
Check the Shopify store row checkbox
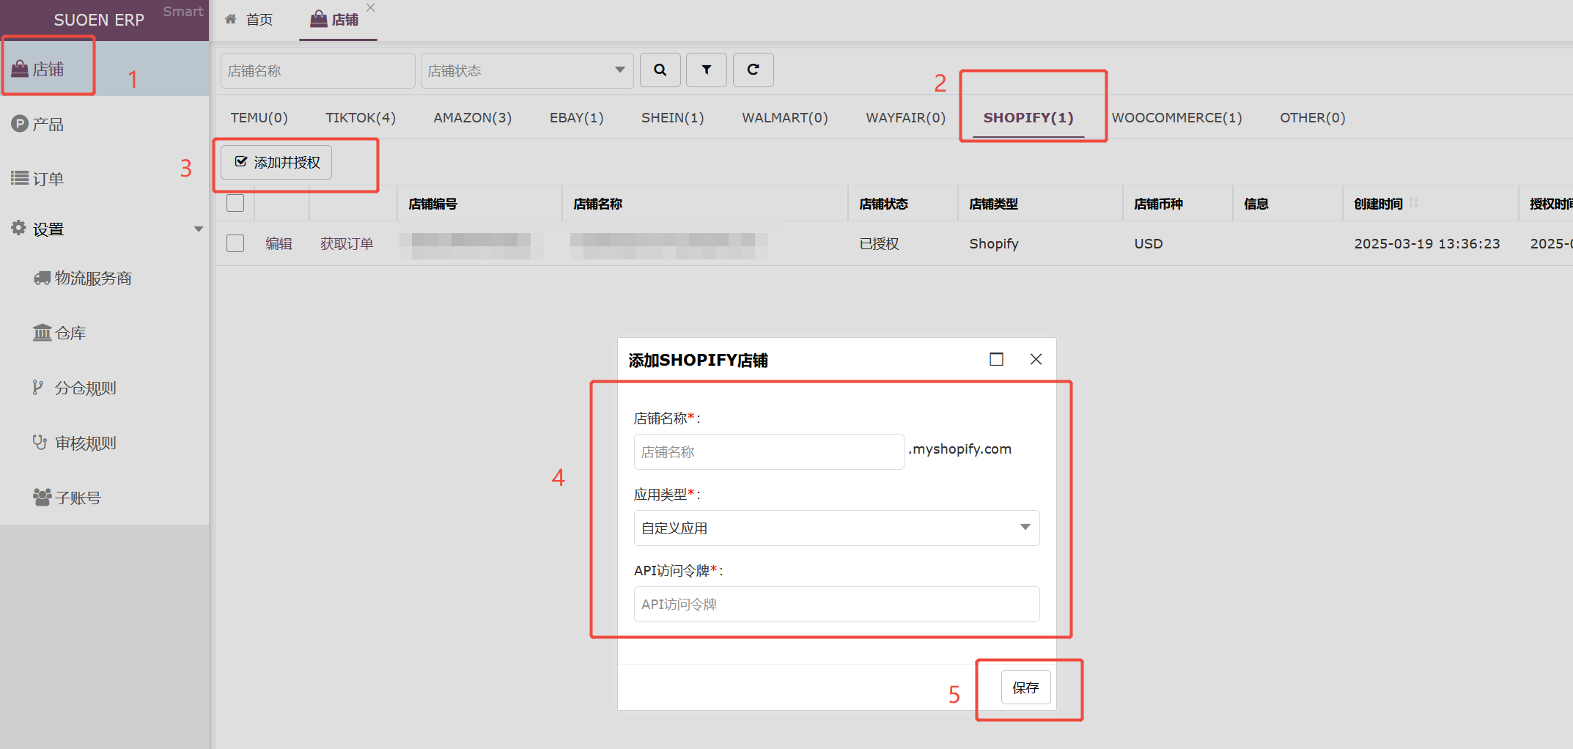point(235,243)
